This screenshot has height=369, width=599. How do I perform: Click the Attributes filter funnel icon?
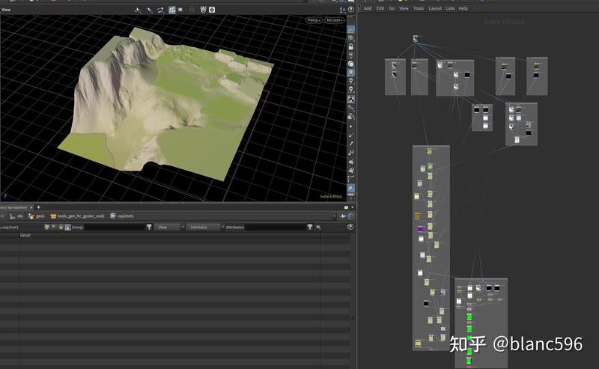309,227
